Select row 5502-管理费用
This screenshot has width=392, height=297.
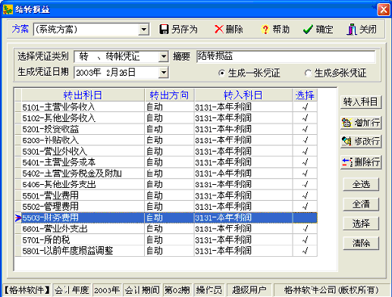point(166,207)
